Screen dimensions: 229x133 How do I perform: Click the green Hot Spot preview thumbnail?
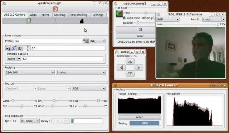pyautogui.click(x=119, y=14)
